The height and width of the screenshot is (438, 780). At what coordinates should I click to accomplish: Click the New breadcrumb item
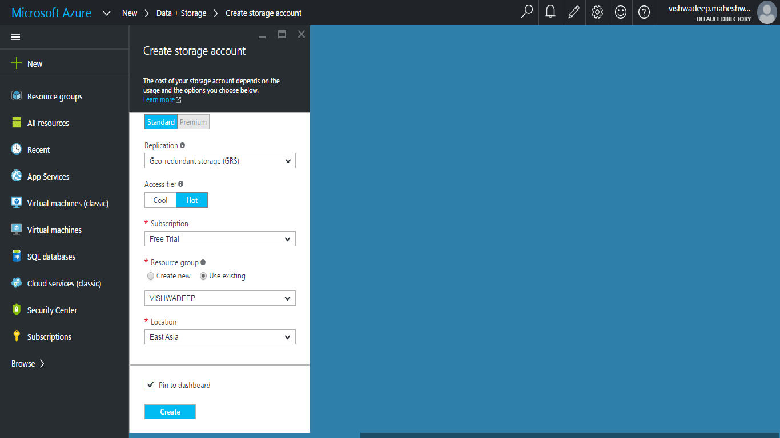pyautogui.click(x=130, y=13)
